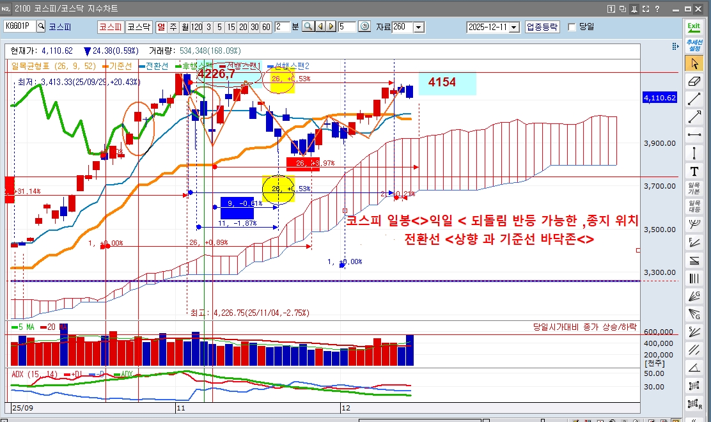
Task: Click the green Exit icon
Action: click(694, 27)
